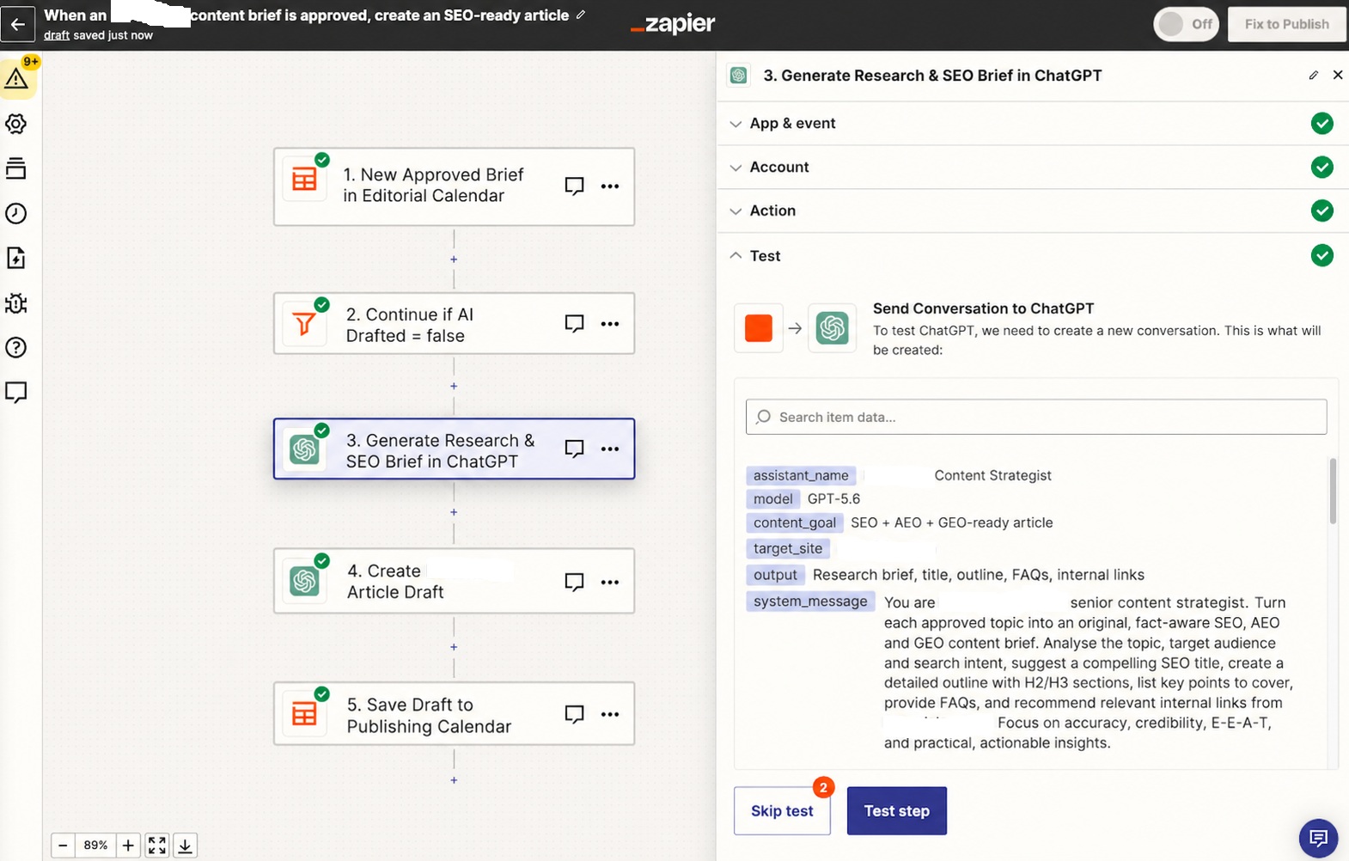This screenshot has height=861, width=1349.
Task: Click the Test step button
Action: 897,811
